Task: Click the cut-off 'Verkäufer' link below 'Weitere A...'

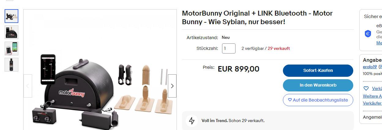Action: pyautogui.click(x=372, y=103)
